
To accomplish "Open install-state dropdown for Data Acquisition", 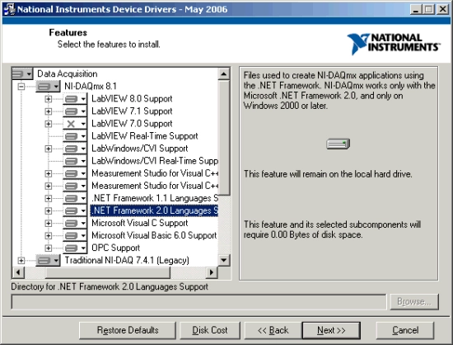I will coord(22,73).
